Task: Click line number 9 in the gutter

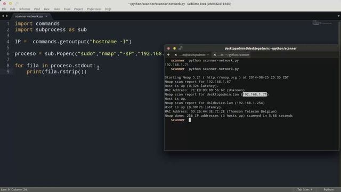Action: tap(8, 71)
